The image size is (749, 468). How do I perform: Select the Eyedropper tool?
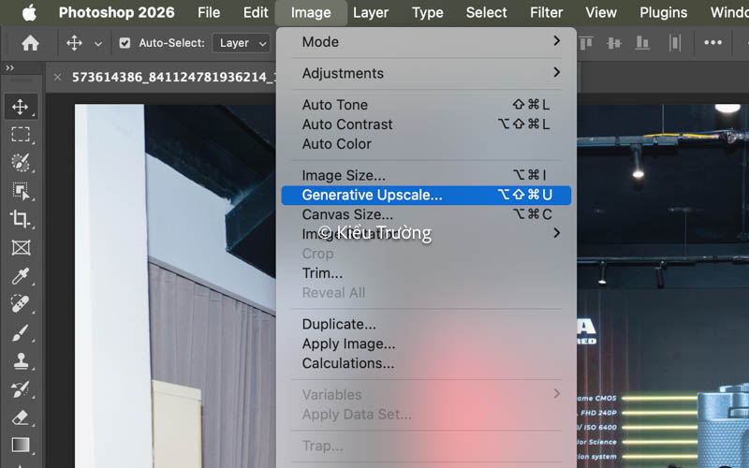pos(20,276)
